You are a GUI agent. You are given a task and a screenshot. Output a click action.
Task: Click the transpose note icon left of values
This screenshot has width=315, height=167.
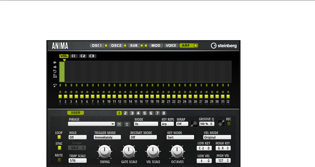[55, 85]
